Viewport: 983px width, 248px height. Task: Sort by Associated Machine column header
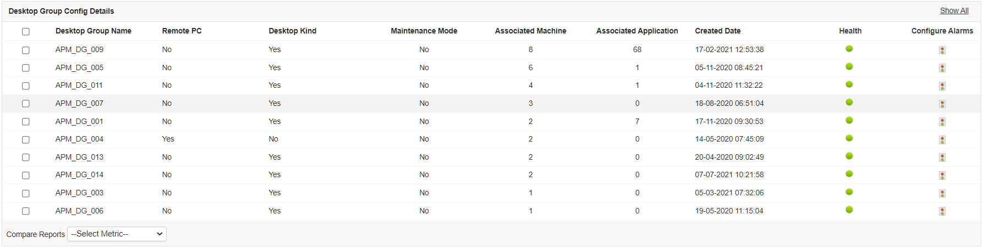click(530, 31)
